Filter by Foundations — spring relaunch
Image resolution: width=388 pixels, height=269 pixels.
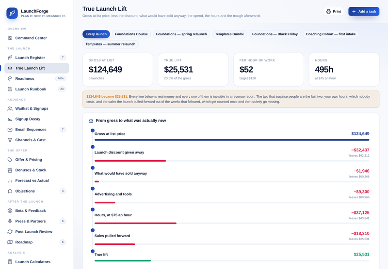tap(181, 34)
